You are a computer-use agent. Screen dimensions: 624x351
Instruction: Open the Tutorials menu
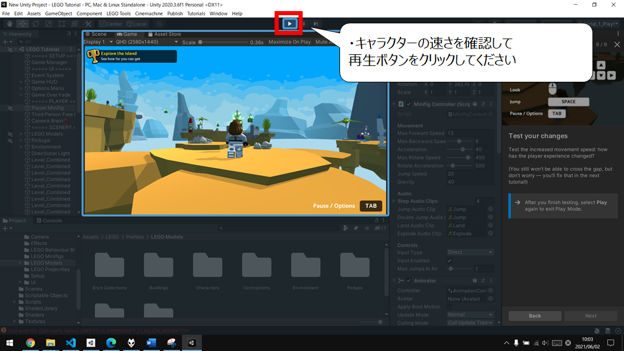point(196,13)
